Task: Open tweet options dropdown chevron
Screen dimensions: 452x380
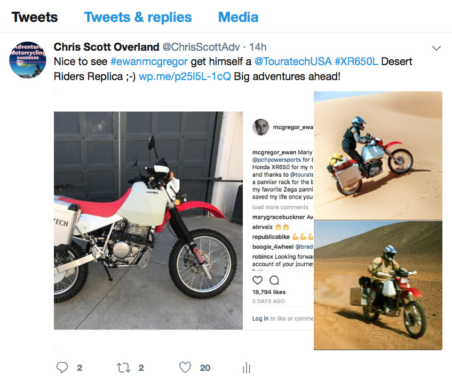Action: [x=437, y=48]
